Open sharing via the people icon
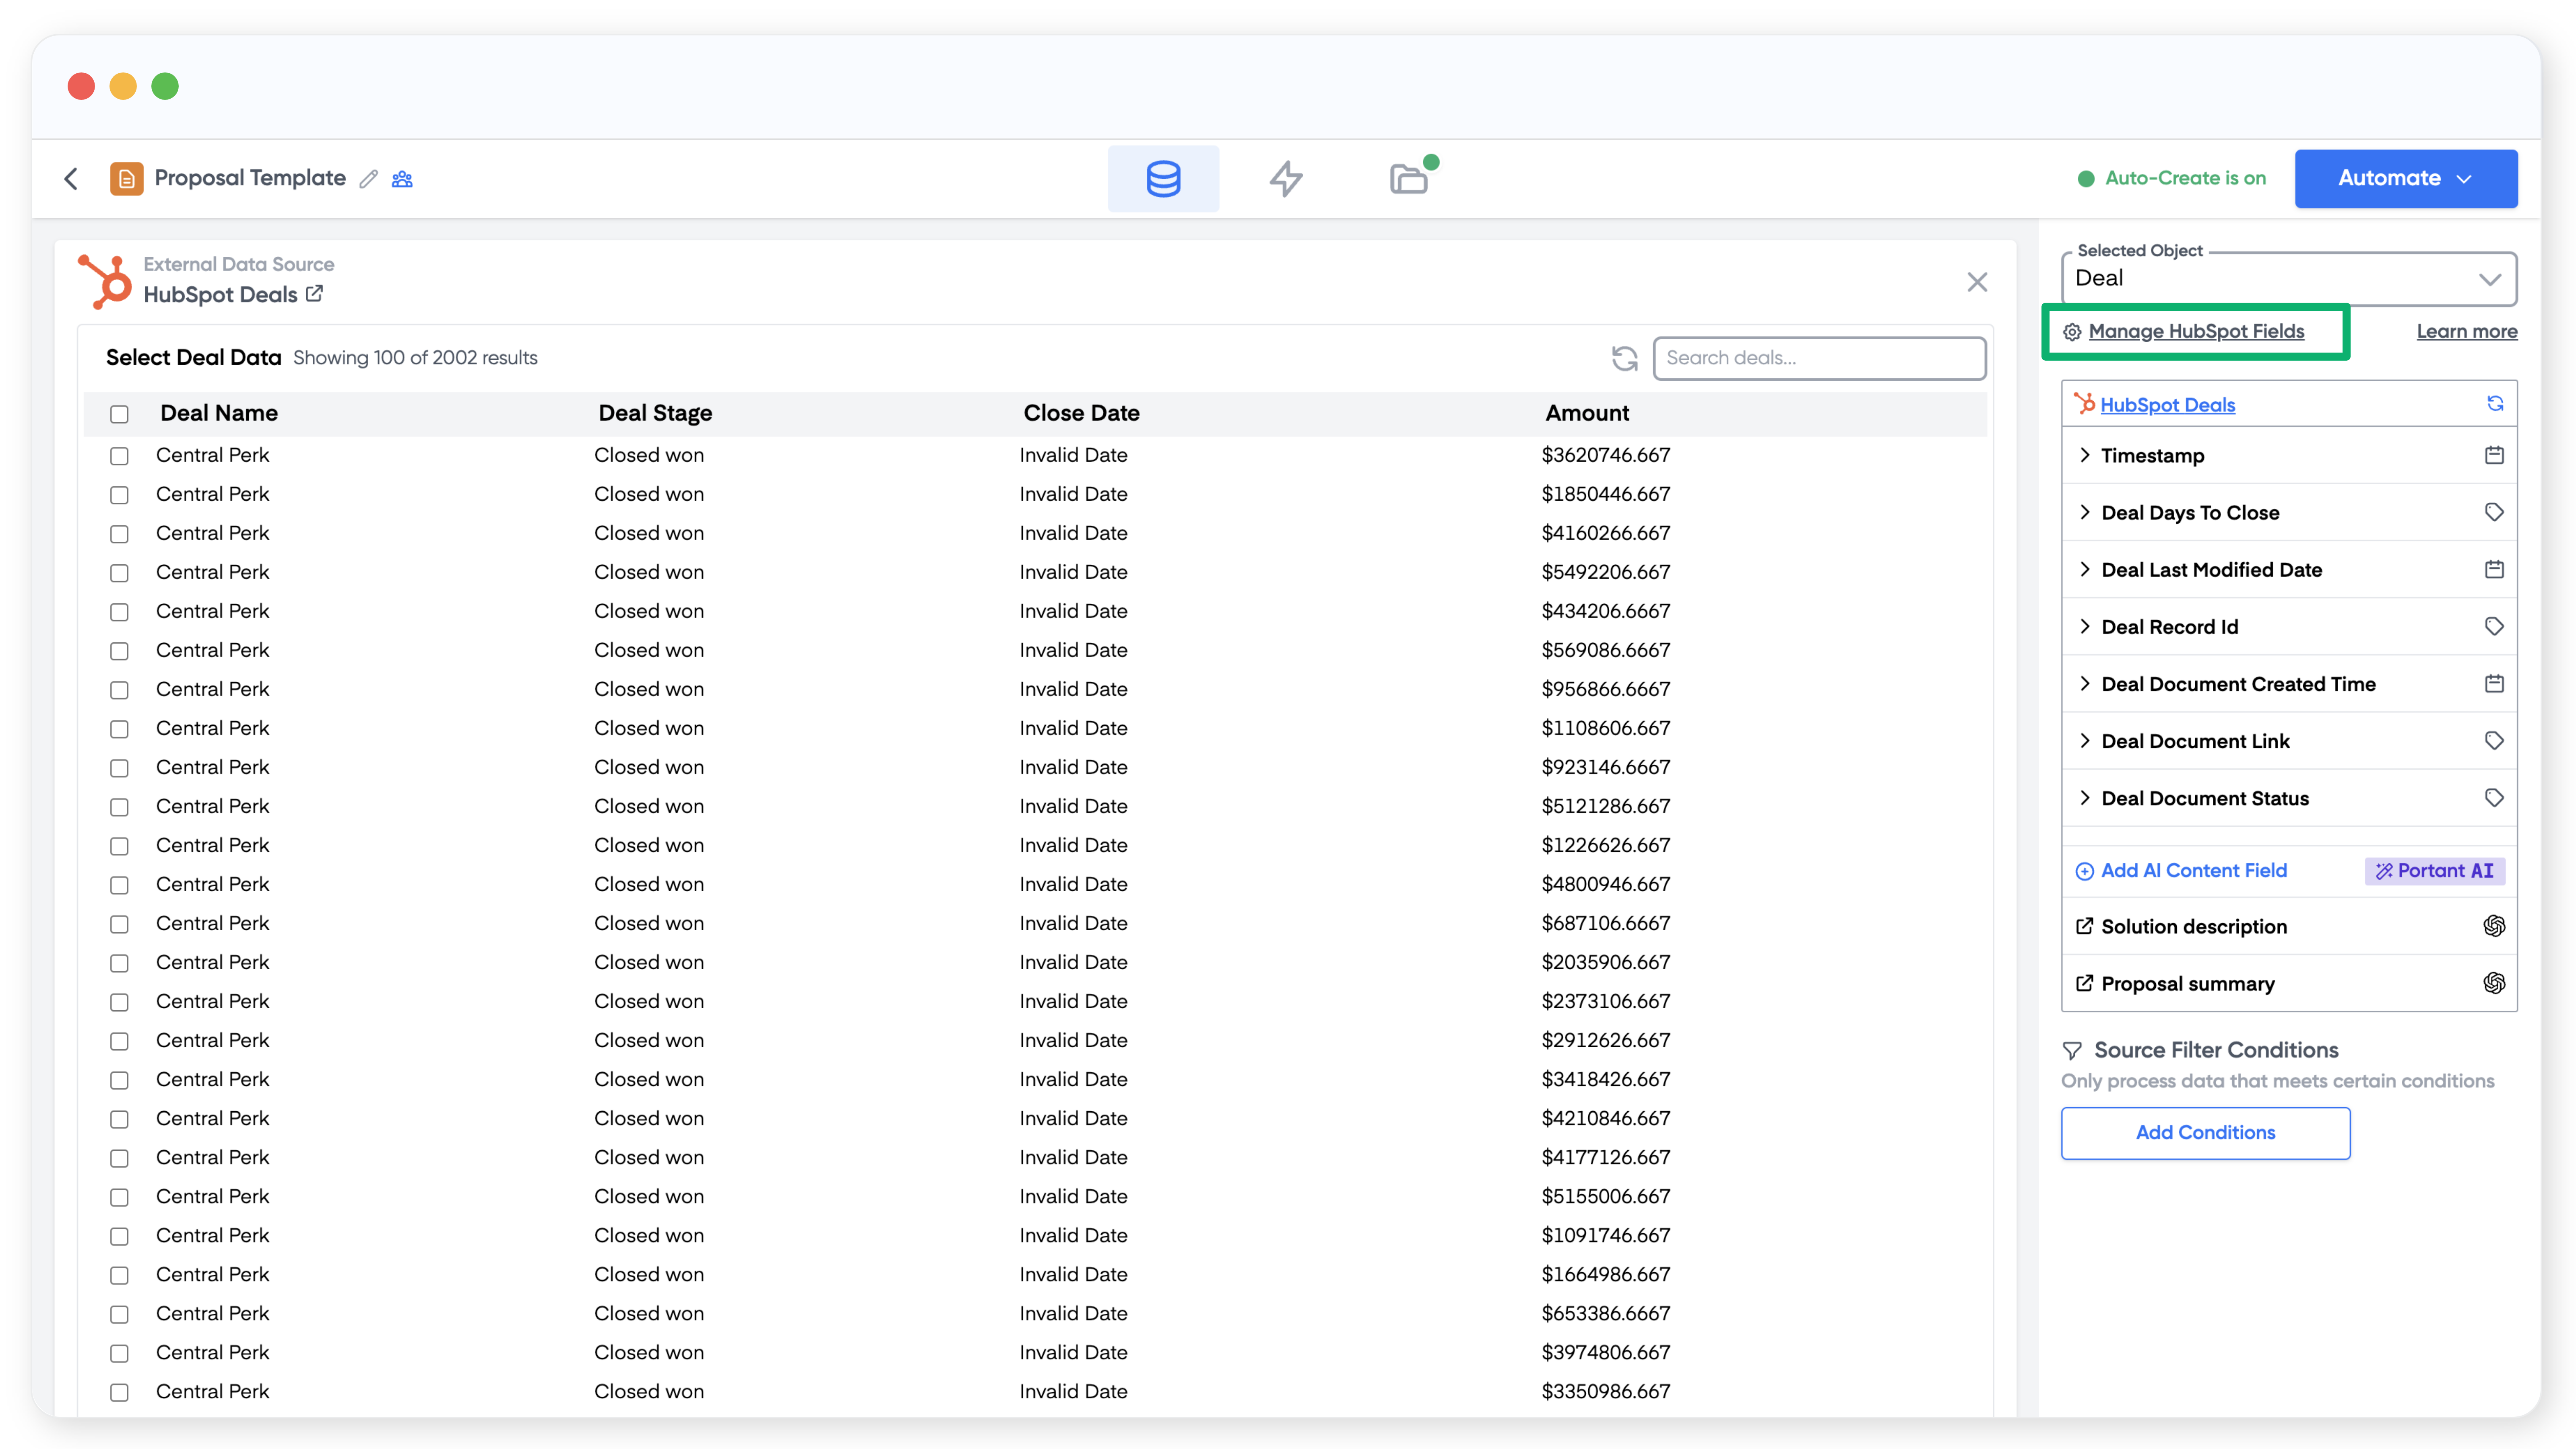 402,179
